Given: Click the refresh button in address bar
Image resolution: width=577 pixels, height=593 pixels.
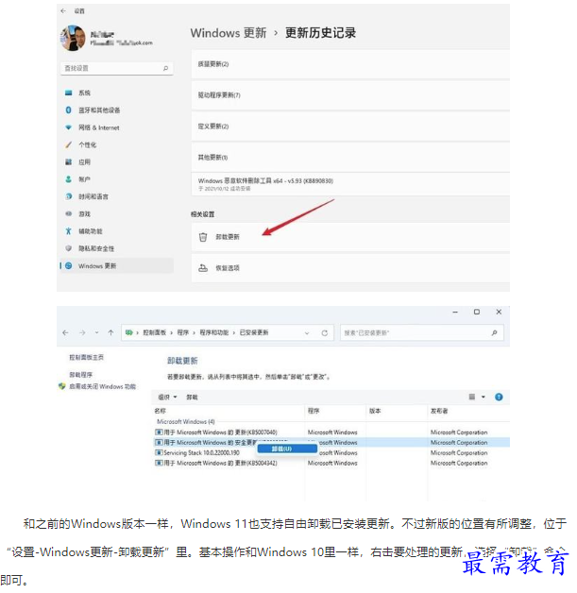Looking at the screenshot, I should [325, 333].
